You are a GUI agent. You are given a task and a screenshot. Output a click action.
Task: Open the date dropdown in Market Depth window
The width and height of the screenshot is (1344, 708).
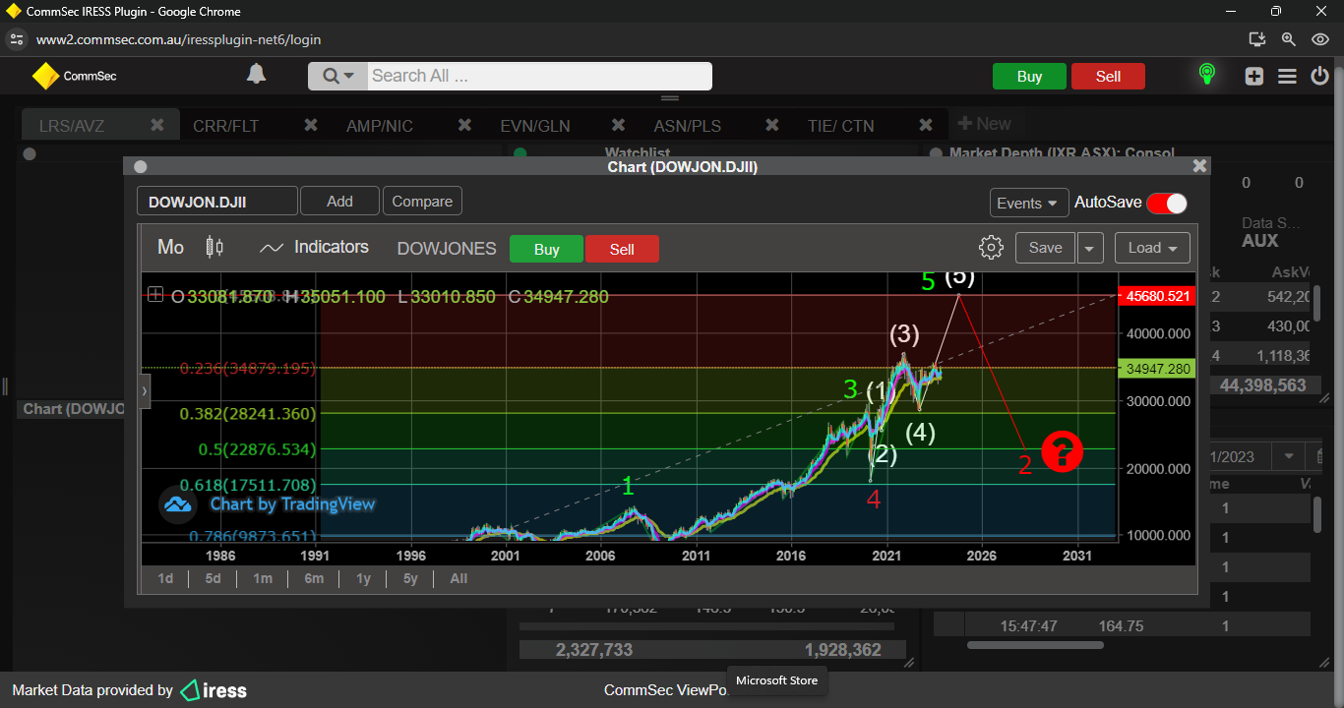tap(1288, 457)
